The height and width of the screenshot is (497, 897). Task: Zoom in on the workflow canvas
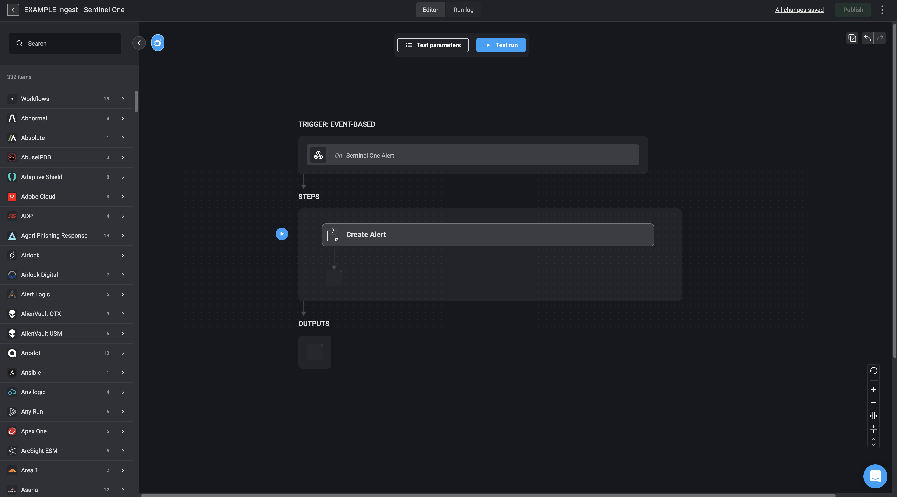click(873, 390)
